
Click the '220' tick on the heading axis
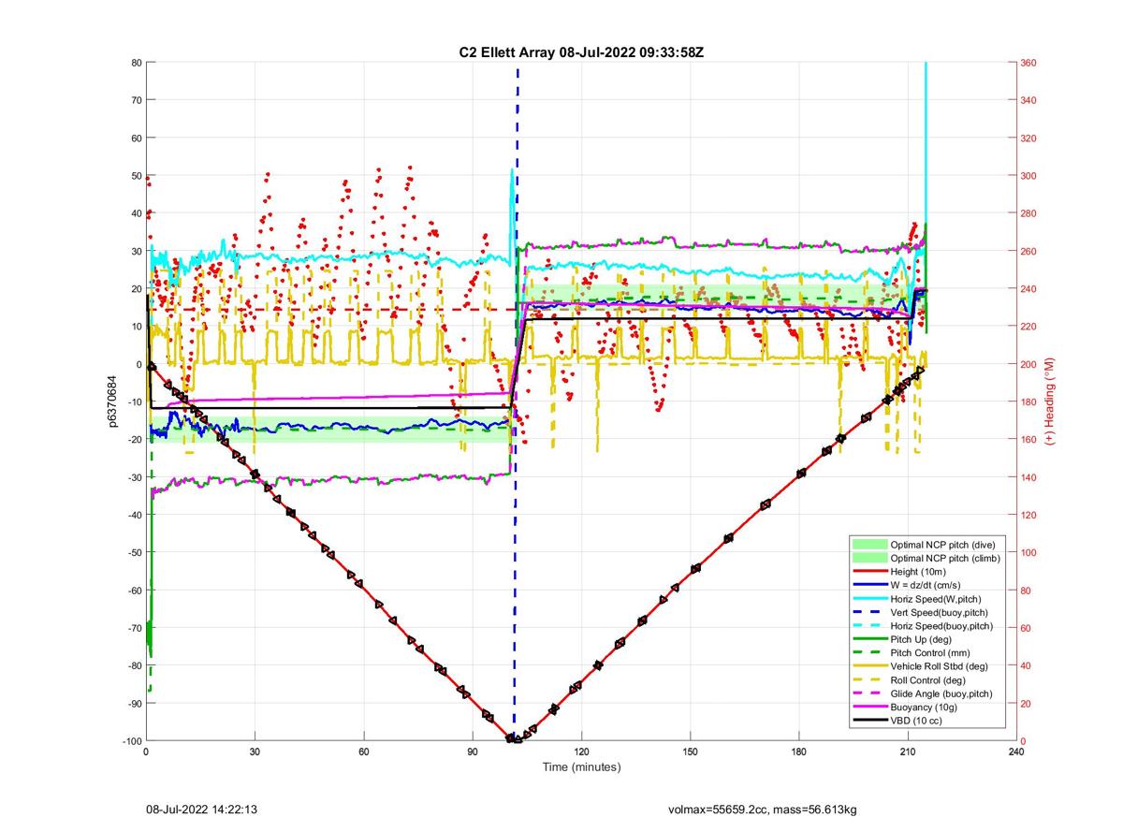pyautogui.click(x=1029, y=327)
